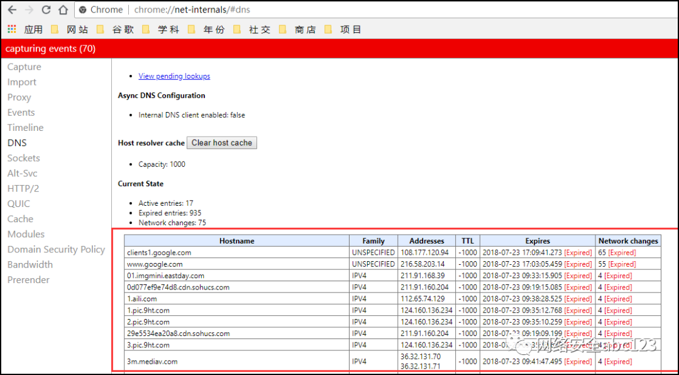Click the 29e5534ea20a8.cdn.sohucs.com hostname cell
Viewport: 679px width, 375px height.
click(x=236, y=333)
